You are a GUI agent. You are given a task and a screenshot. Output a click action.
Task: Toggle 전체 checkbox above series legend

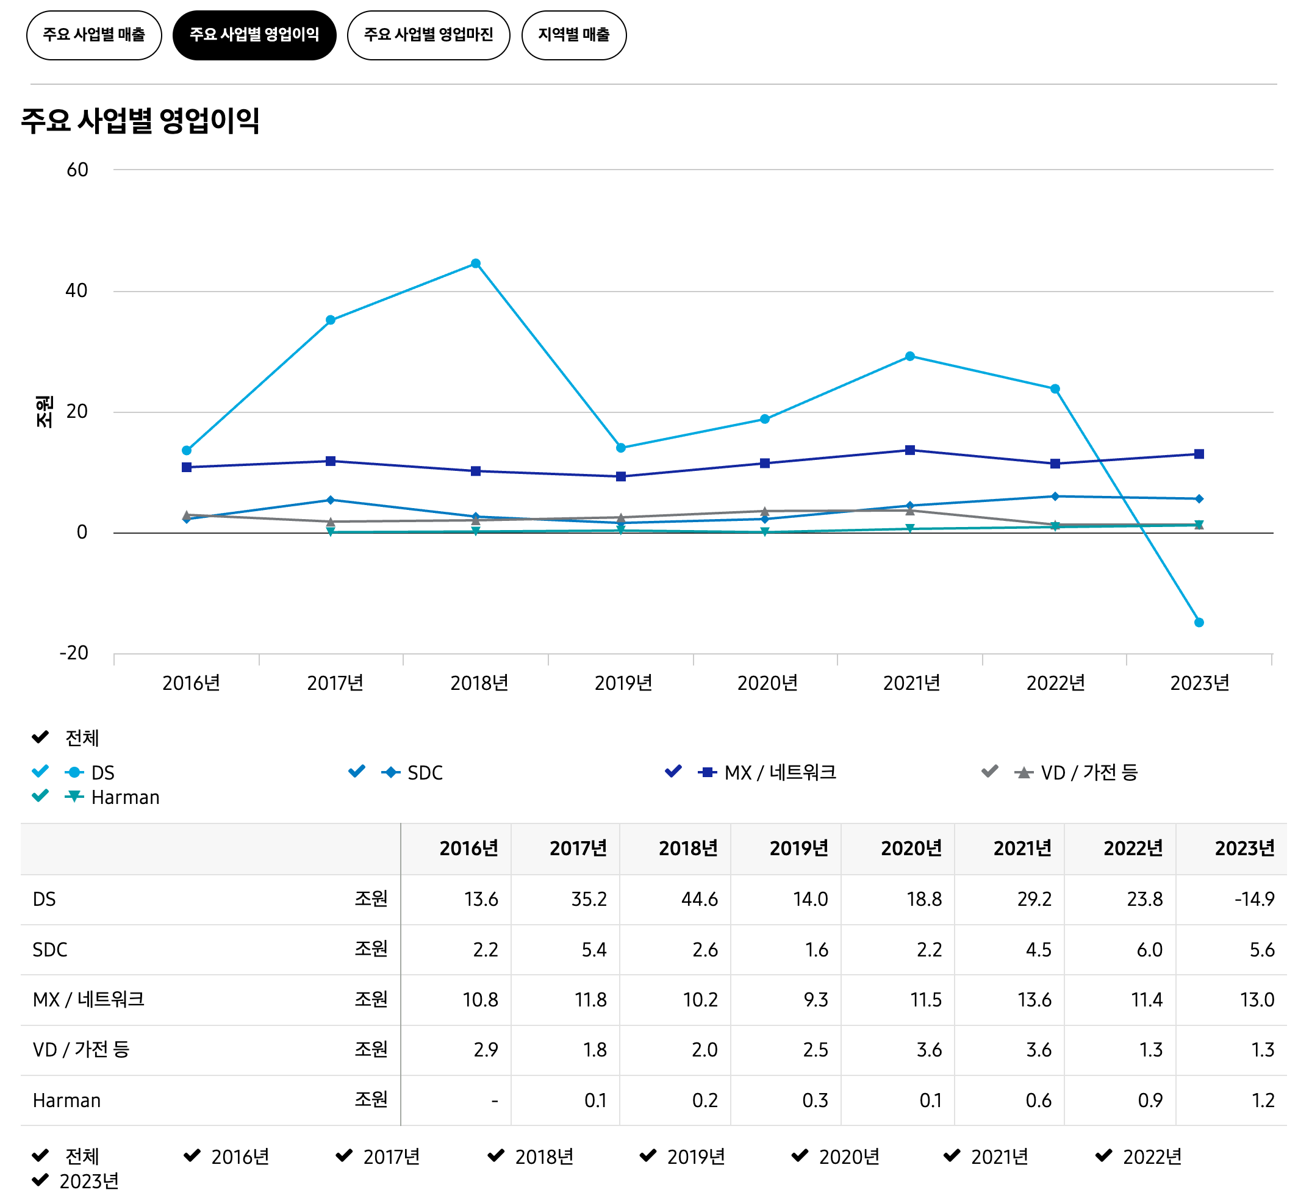coord(40,737)
